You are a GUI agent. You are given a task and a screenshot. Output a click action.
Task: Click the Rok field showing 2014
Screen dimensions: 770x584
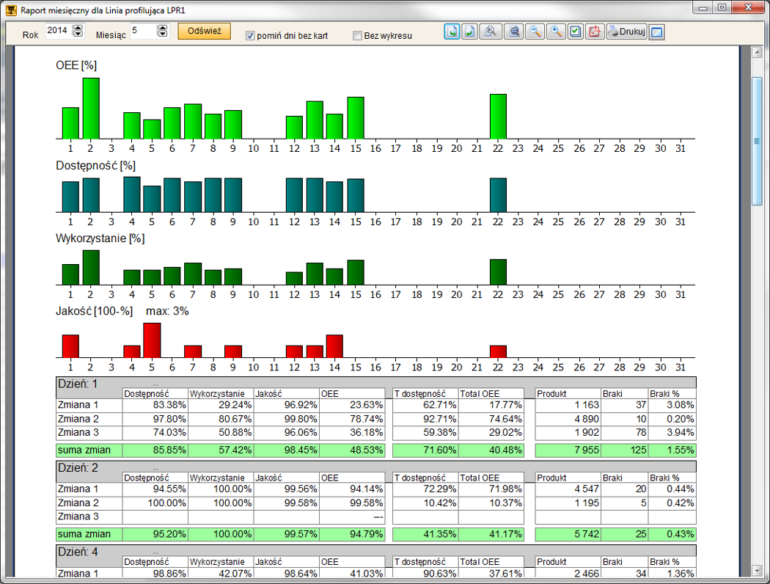(x=59, y=31)
